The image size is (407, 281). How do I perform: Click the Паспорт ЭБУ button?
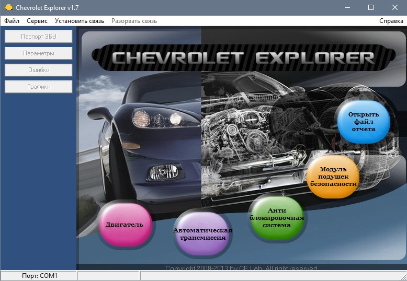click(38, 37)
